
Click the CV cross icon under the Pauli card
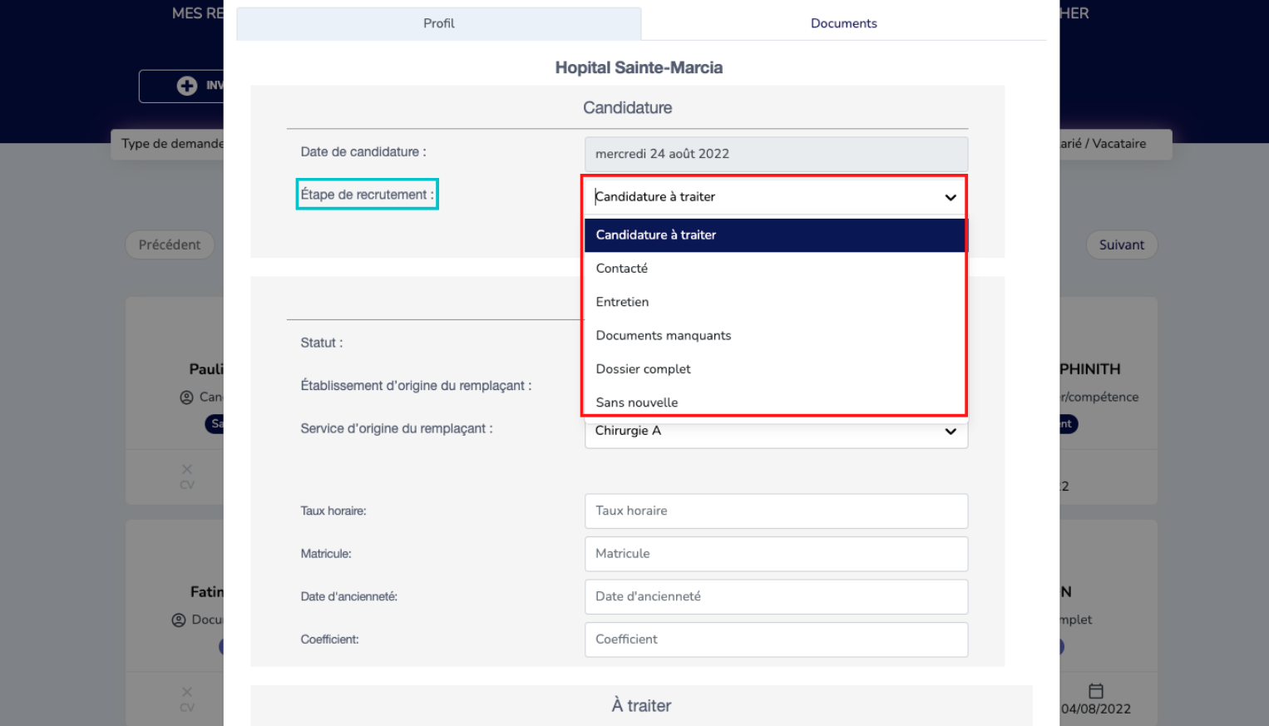click(x=187, y=470)
